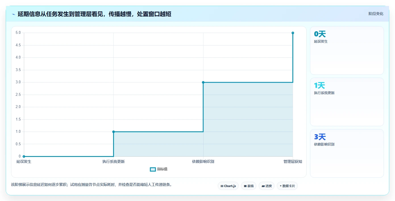The height and width of the screenshot is (201, 395).
Task: Click the 阶段变化 label in header
Action: (376, 14)
